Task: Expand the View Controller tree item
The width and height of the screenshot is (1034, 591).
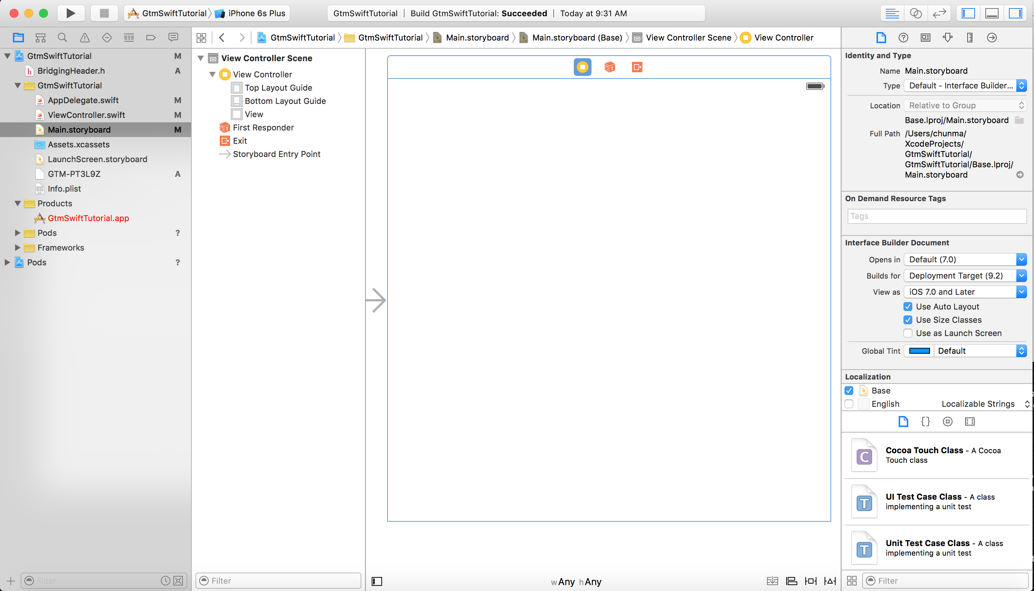Action: [x=212, y=74]
